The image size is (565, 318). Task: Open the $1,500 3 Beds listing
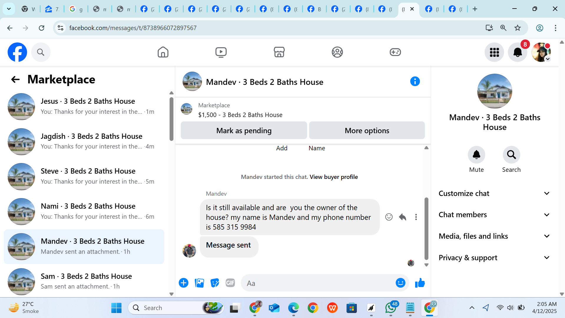pyautogui.click(x=240, y=115)
